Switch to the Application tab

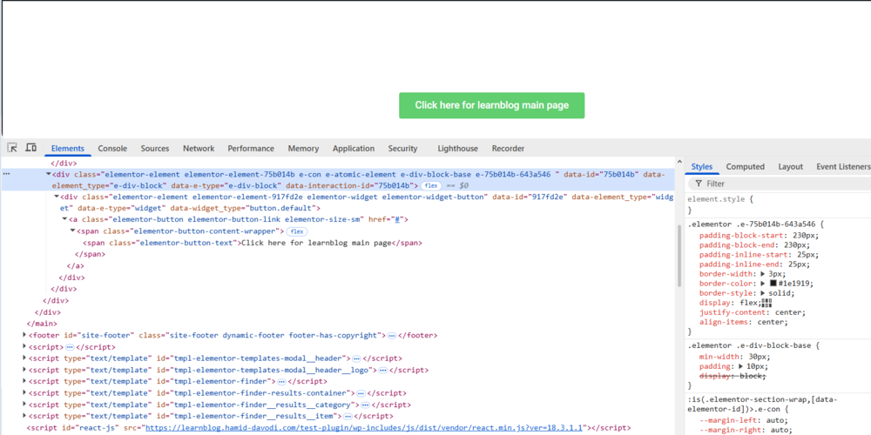click(354, 148)
